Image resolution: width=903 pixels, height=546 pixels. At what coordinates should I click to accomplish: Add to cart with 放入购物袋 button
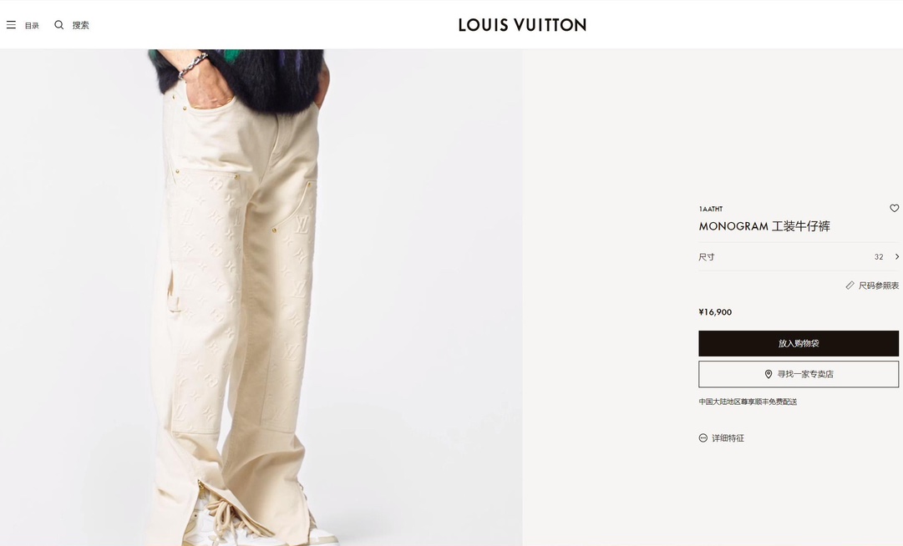799,343
